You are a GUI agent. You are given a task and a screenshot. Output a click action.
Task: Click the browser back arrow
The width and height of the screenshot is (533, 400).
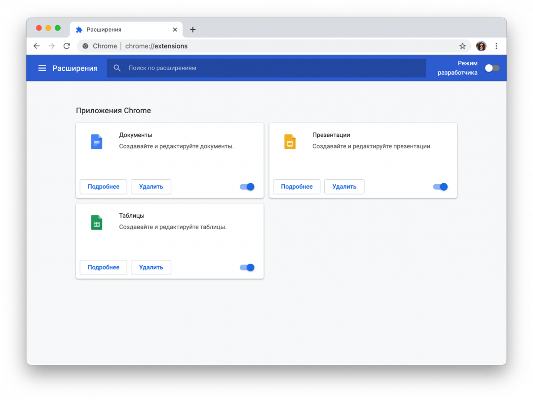click(x=37, y=46)
